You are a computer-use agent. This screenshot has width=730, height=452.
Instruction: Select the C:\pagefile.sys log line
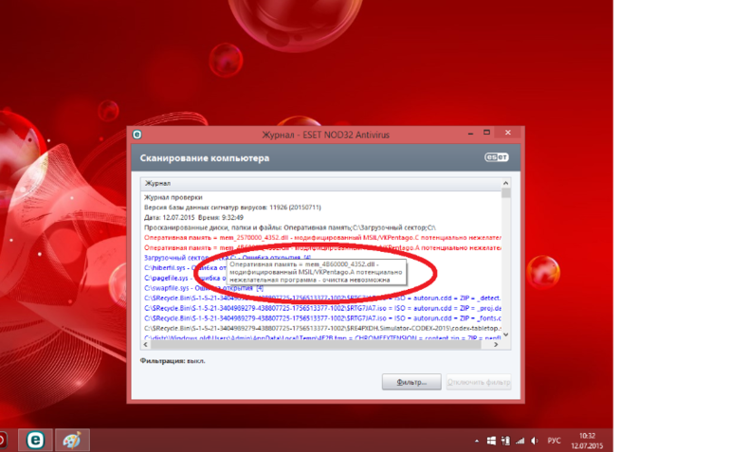[171, 279]
